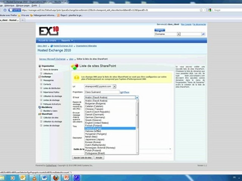Click the Serveur Microsoft Exchange breadcrumb link
Screen dimensions: 242x181
click(52, 59)
